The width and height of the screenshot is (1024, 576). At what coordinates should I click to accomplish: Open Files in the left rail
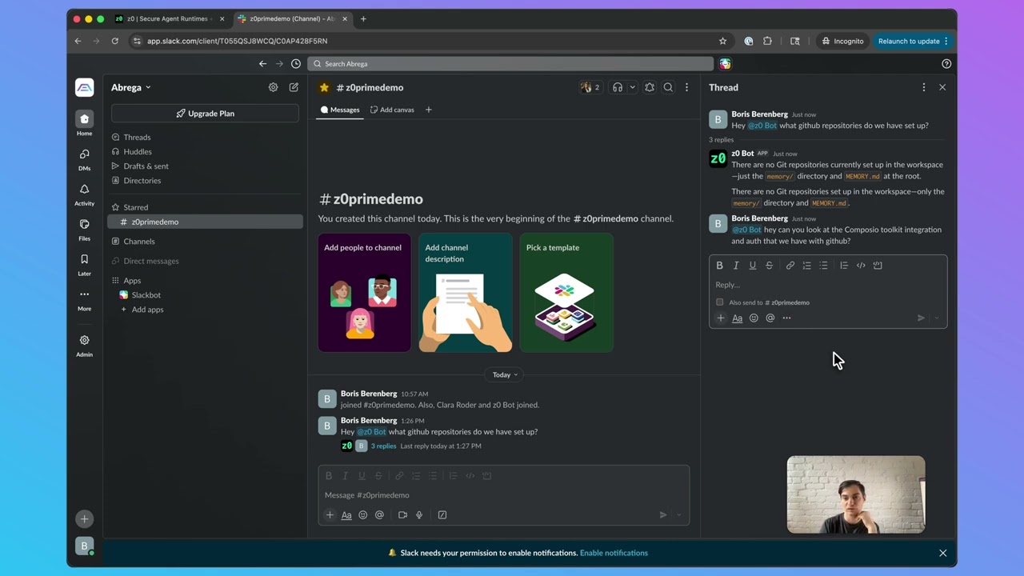[x=84, y=229]
